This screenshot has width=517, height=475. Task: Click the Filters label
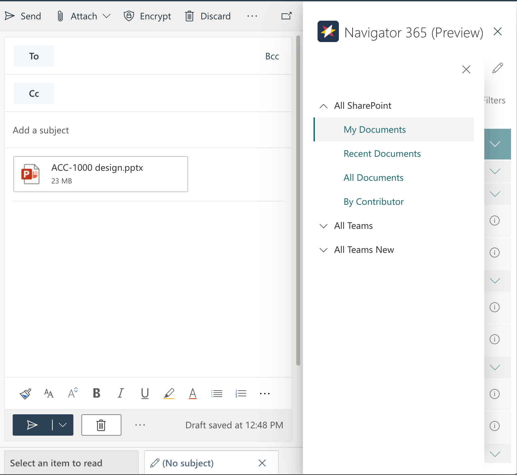pyautogui.click(x=495, y=100)
